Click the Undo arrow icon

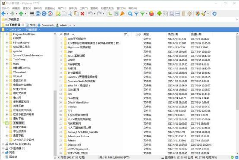click(x=90, y=14)
